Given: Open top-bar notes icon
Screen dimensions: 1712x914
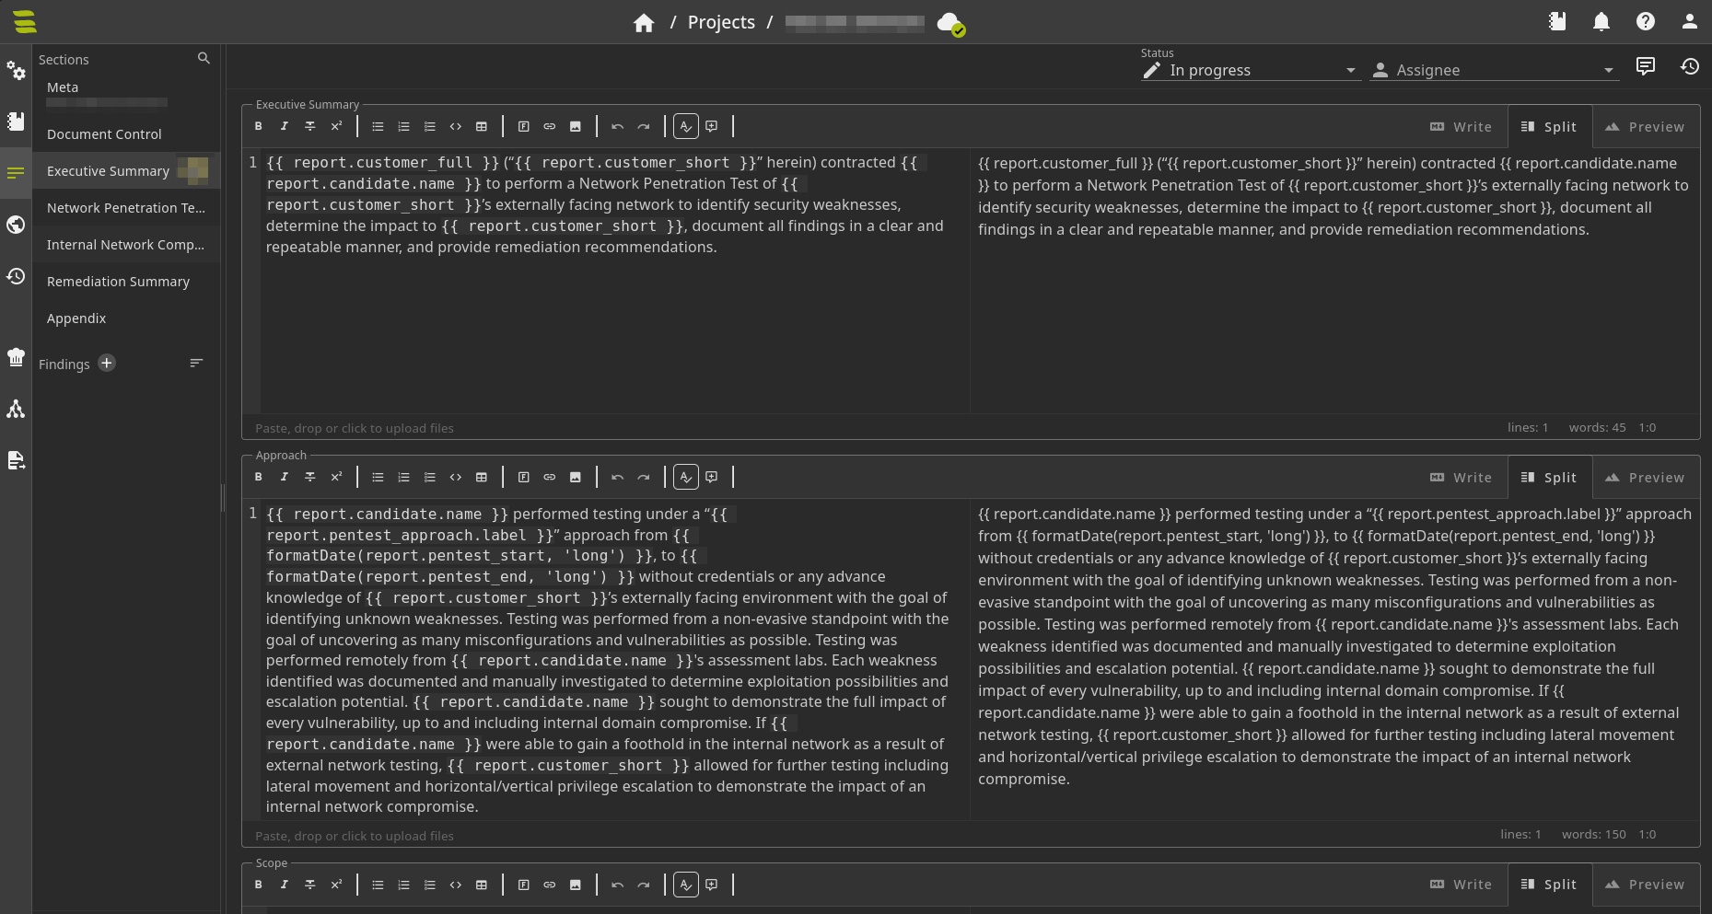Looking at the screenshot, I should (x=1557, y=21).
